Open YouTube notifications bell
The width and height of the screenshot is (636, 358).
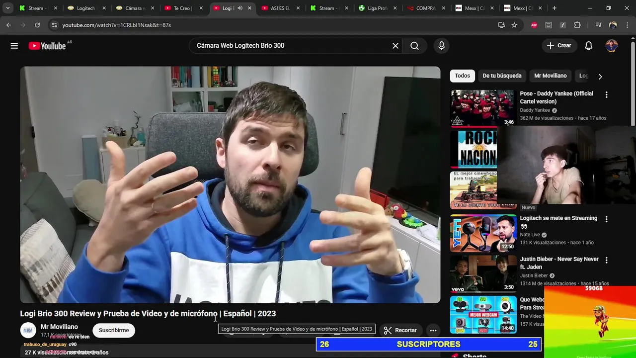589,46
